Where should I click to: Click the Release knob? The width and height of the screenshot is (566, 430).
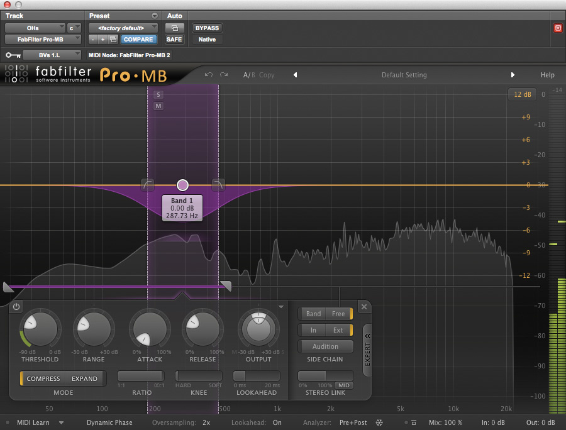coord(203,329)
